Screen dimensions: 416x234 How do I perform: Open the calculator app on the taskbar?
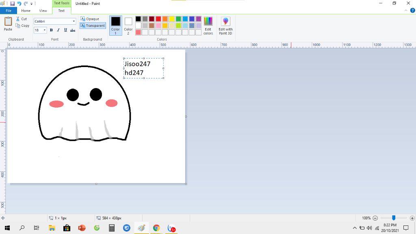[112, 228]
